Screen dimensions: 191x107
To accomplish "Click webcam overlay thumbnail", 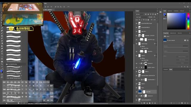I will click(x=23, y=14).
